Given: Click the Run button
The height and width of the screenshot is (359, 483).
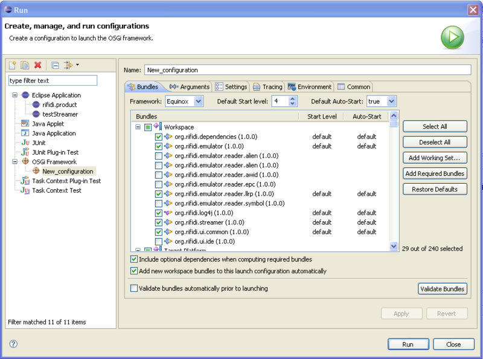Looking at the screenshot, I should pos(408,344).
